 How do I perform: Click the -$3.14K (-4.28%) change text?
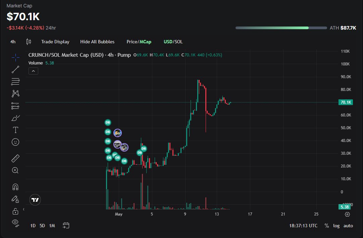pyautogui.click(x=25, y=28)
